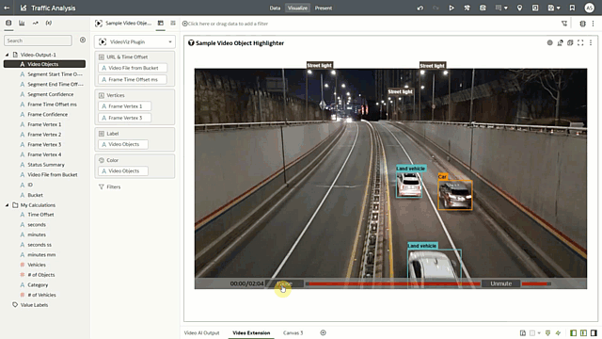Viewport: 602px width, 339px height.
Task: Click the canvas settings icon near filter bar
Action: [x=582, y=24]
